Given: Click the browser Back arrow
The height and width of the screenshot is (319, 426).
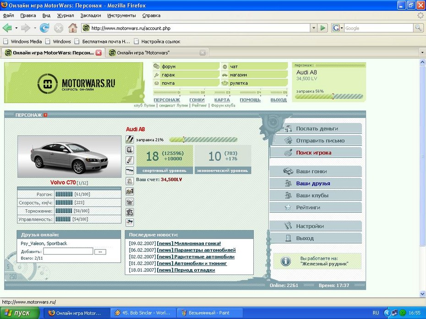Looking at the screenshot, I should (7, 28).
